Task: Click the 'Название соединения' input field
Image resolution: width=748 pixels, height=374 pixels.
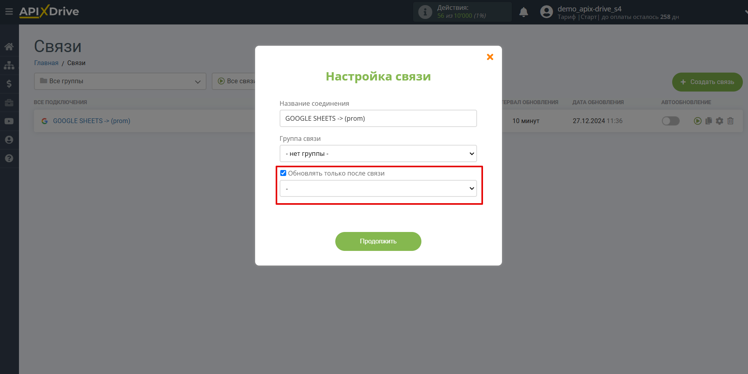Action: [x=378, y=118]
